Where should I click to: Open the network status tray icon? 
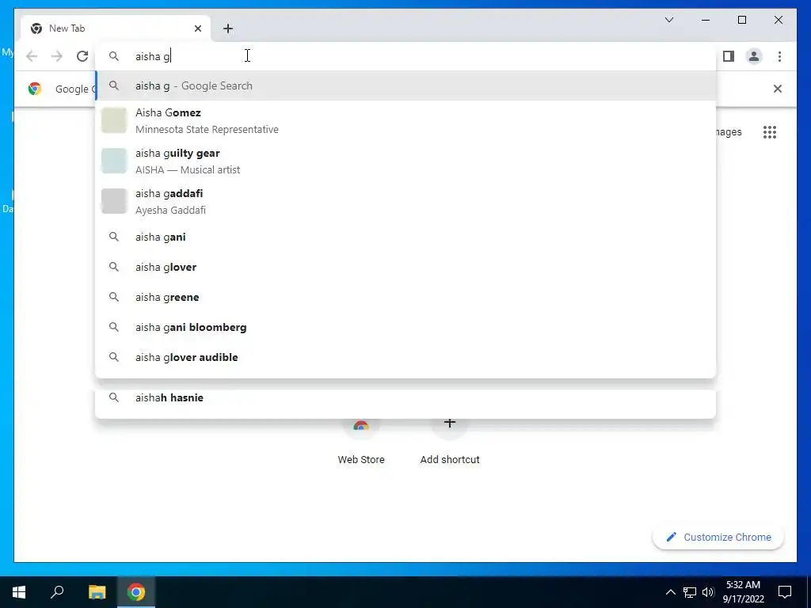(690, 592)
